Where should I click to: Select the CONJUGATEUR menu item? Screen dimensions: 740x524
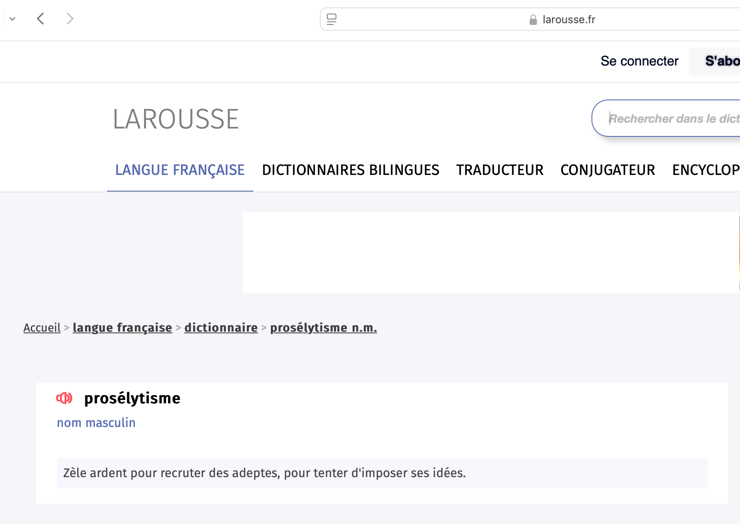(608, 170)
